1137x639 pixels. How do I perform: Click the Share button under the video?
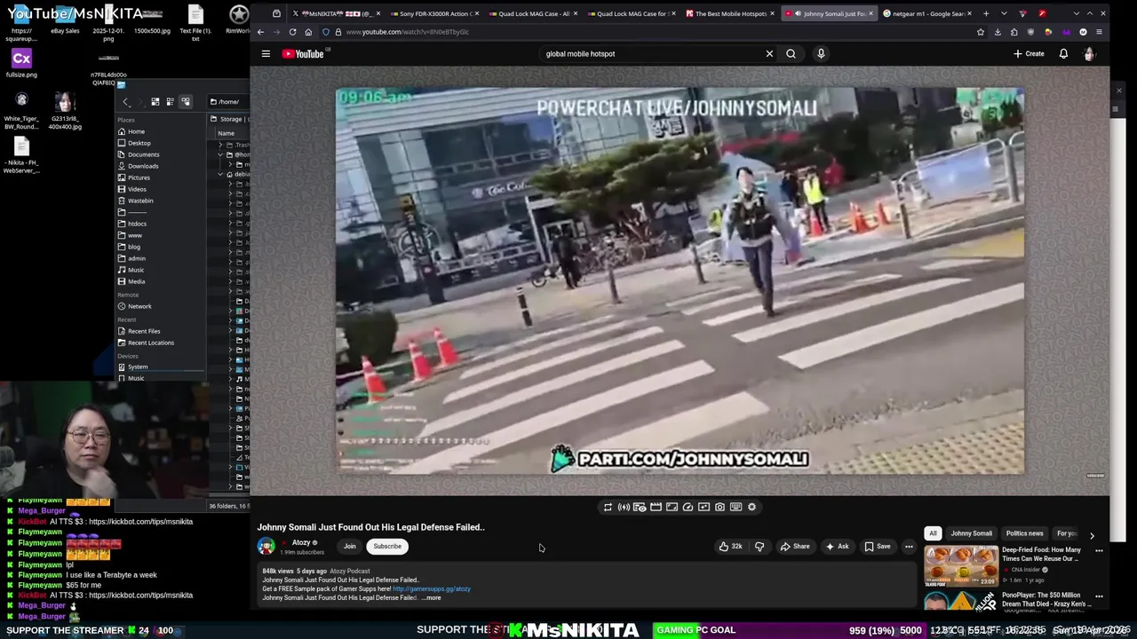pyautogui.click(x=795, y=547)
